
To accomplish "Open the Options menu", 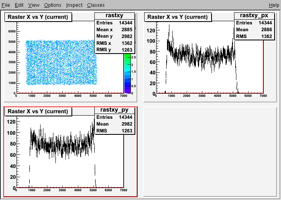I will (x=53, y=5).
